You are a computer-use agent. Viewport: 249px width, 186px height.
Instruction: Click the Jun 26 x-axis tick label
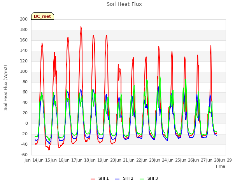coord(187,160)
